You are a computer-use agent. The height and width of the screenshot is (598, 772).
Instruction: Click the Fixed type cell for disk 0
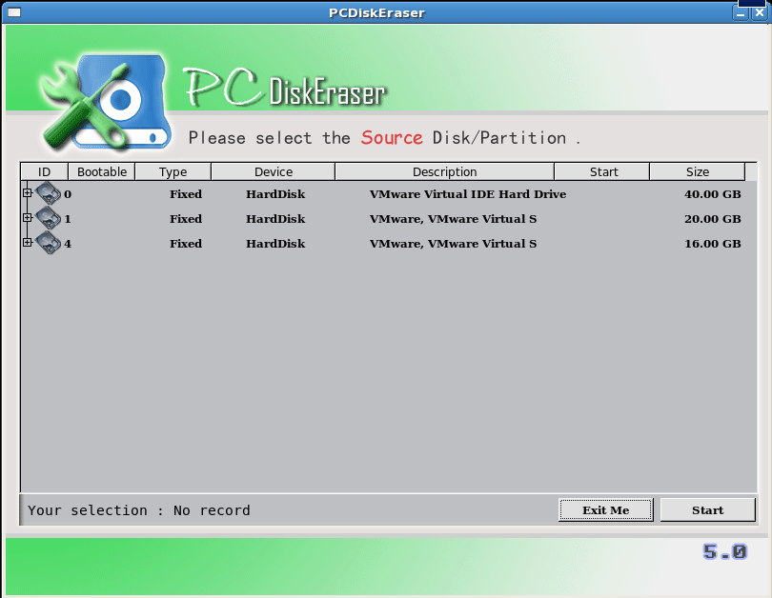click(x=186, y=194)
